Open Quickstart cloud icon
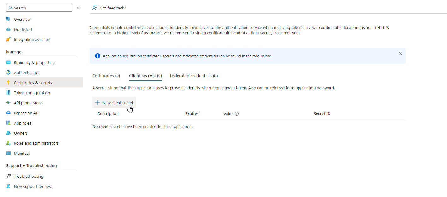 click(x=9, y=29)
